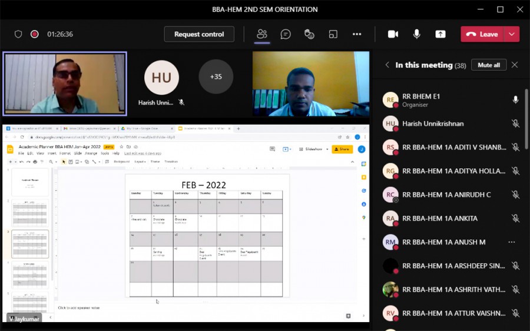Click the recording indicator icon

[35, 34]
